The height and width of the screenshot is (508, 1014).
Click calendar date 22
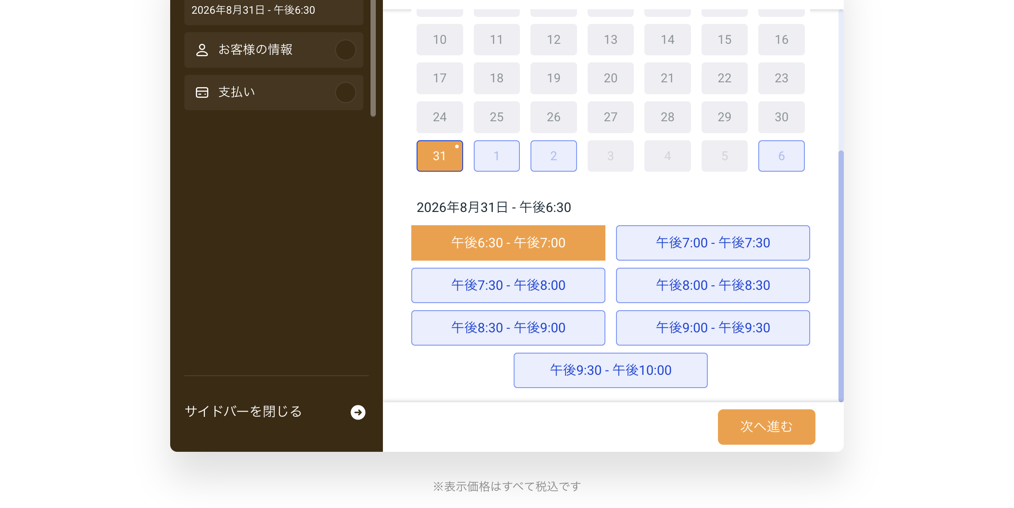coord(725,78)
